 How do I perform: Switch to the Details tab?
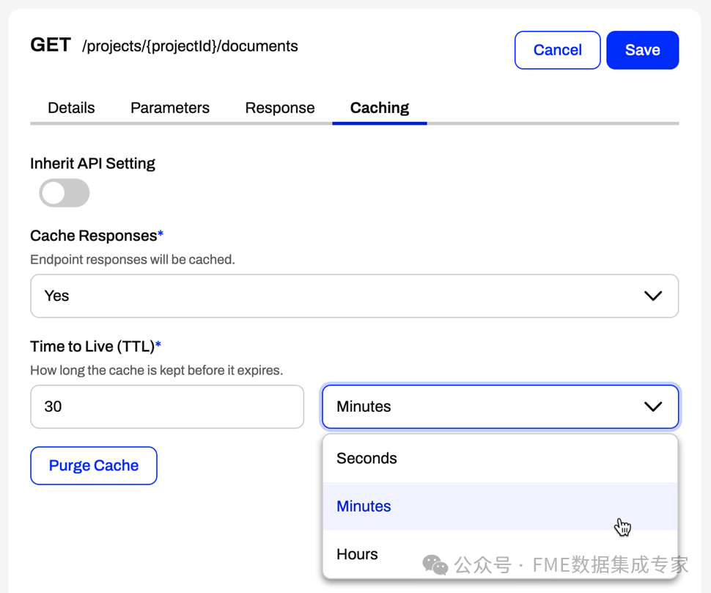tap(71, 108)
